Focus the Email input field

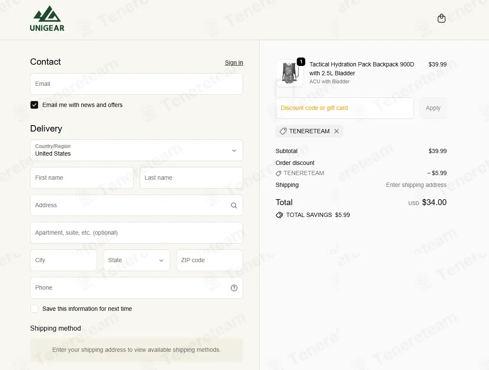click(136, 84)
